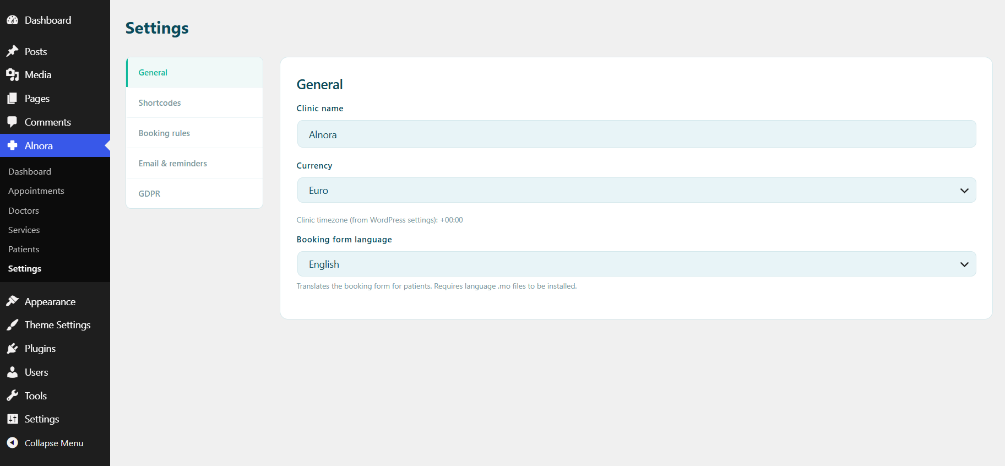
Task: Open the Alnora menu label
Action: pyautogui.click(x=39, y=145)
